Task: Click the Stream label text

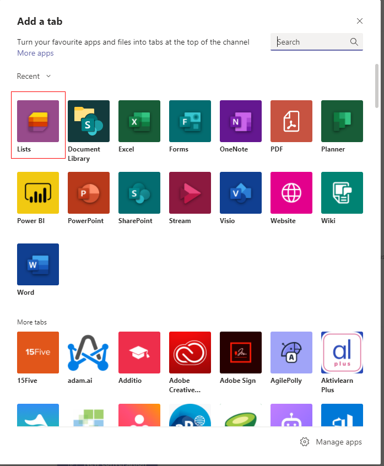Action: [180, 221]
